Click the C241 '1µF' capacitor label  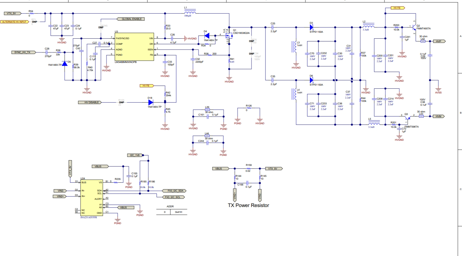(x=406, y=40)
